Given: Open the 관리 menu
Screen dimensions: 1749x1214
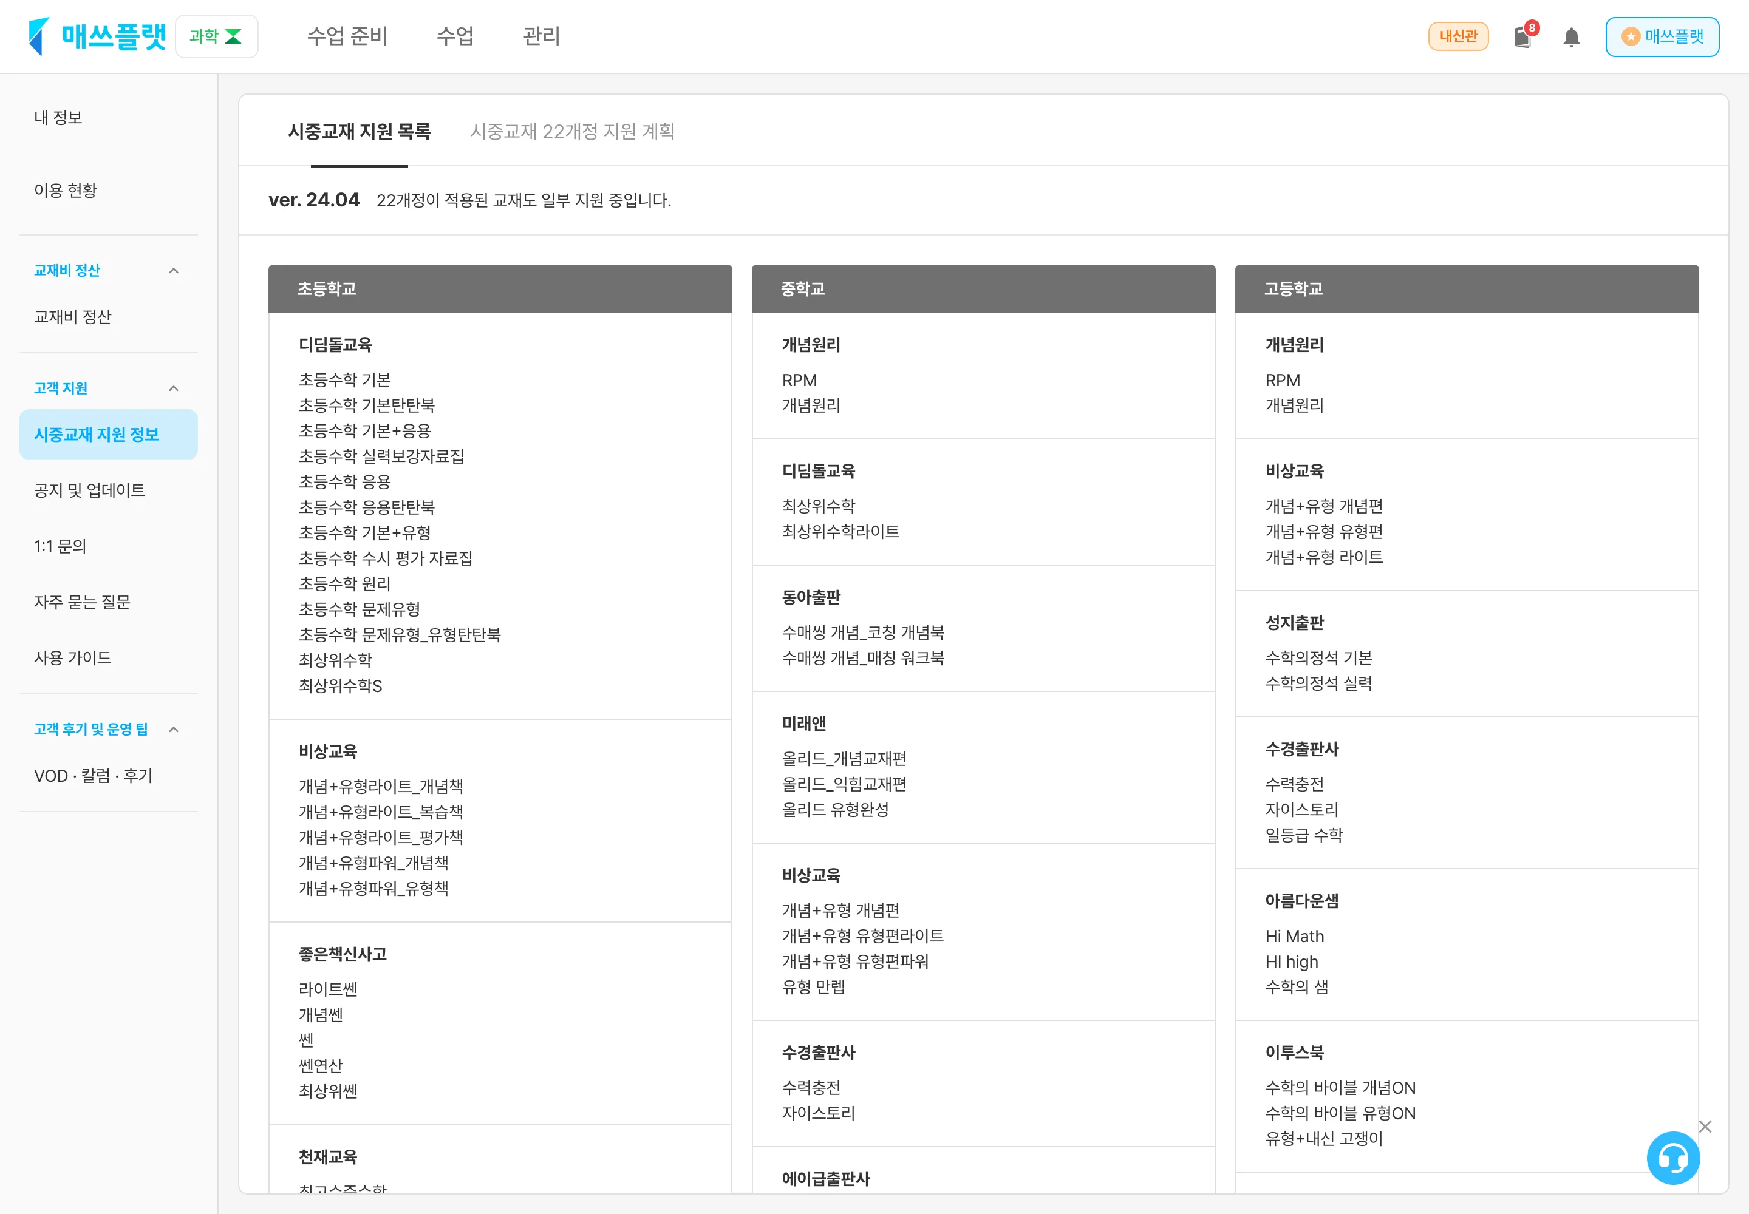Looking at the screenshot, I should (541, 36).
